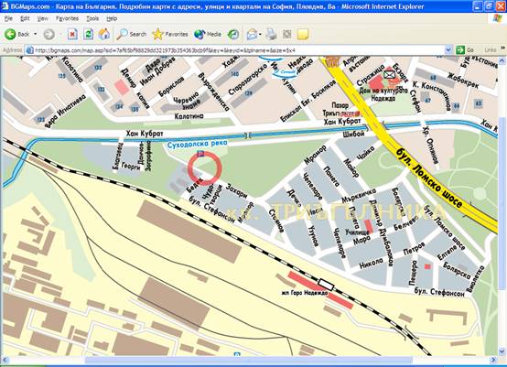Open the Help menu
This screenshot has width=507, height=367.
(x=112, y=18)
